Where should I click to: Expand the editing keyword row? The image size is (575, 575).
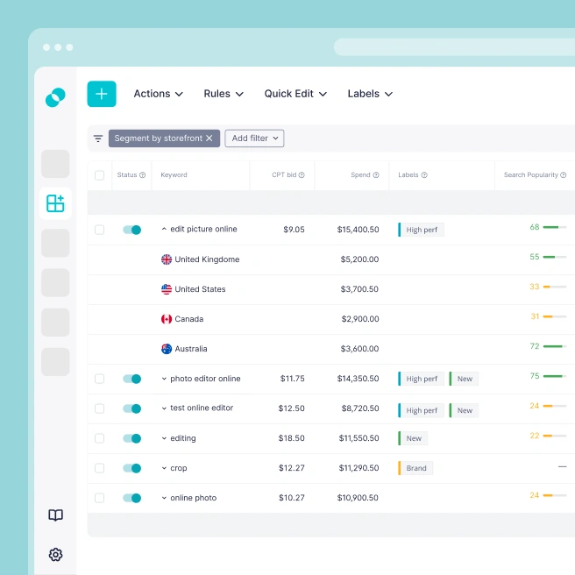[164, 438]
